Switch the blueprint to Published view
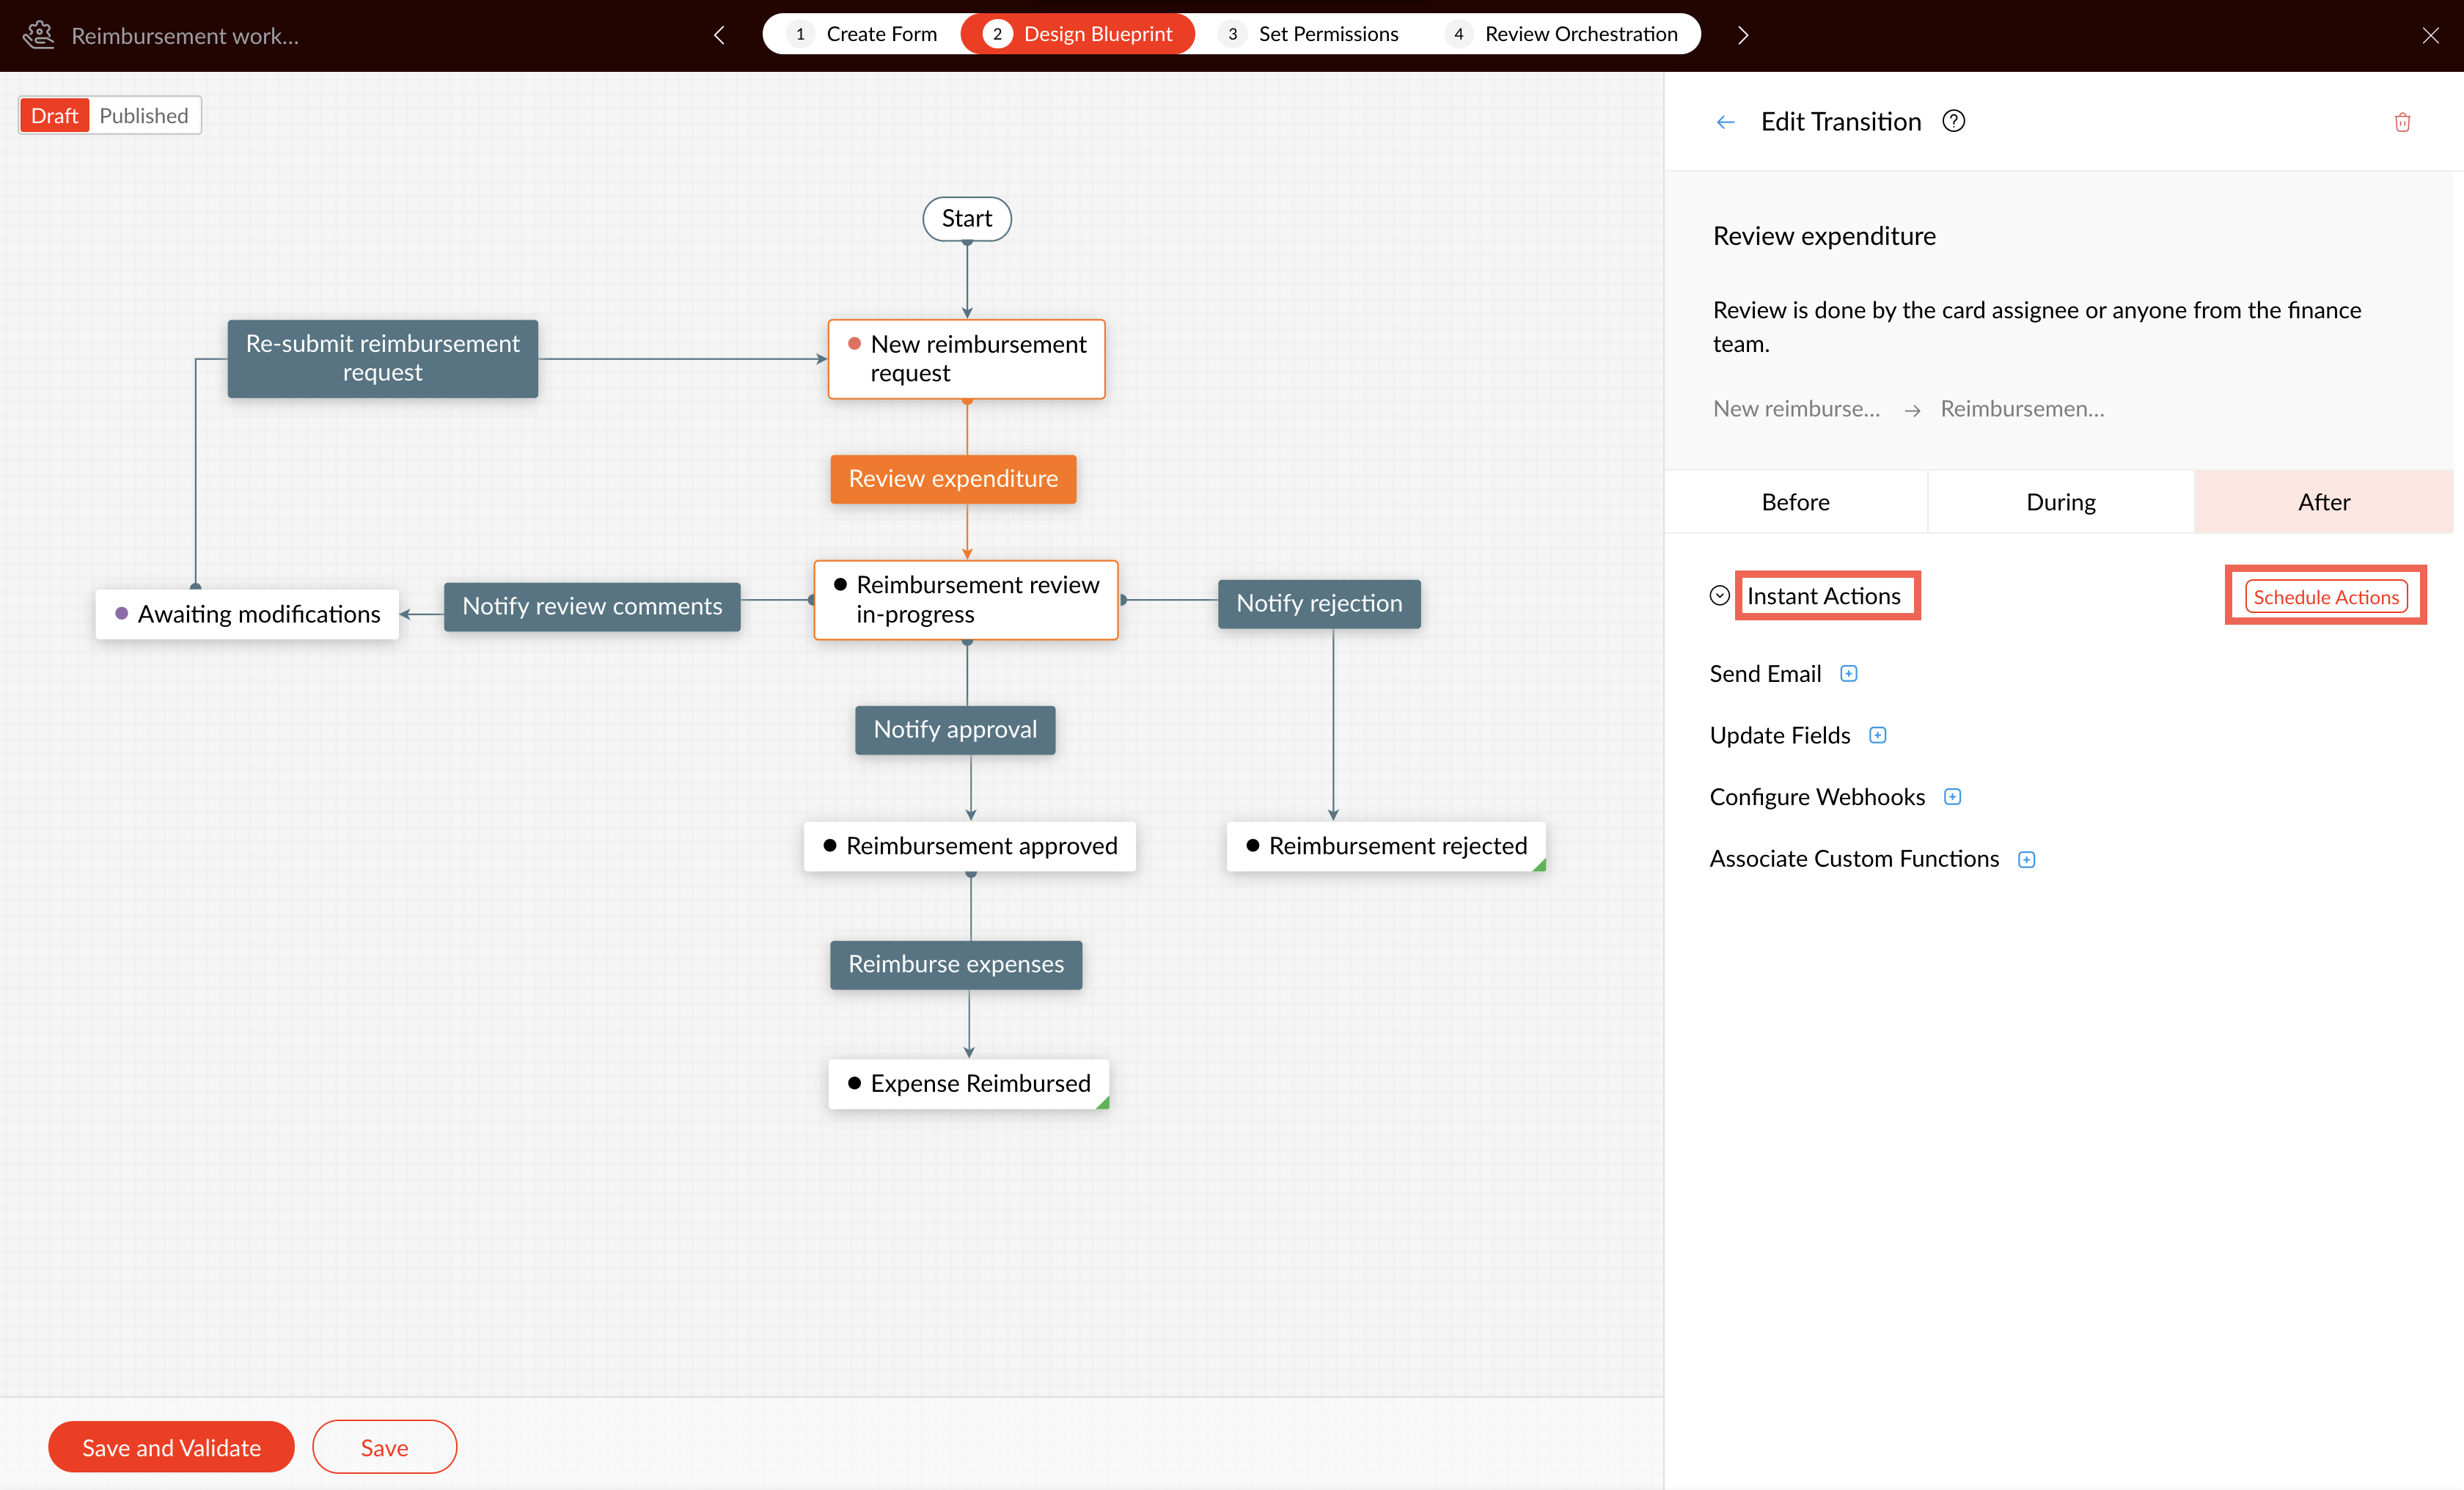The image size is (2464, 1490). (144, 116)
